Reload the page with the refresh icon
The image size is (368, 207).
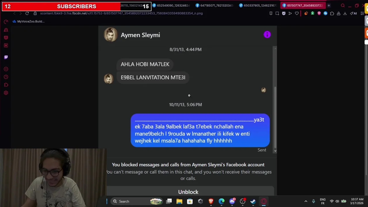click(x=27, y=13)
